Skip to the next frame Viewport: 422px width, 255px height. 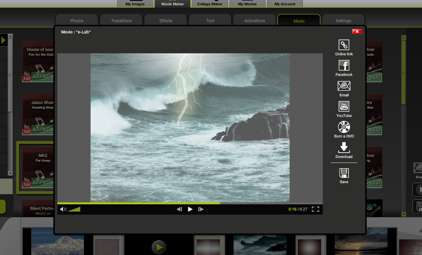coord(201,209)
